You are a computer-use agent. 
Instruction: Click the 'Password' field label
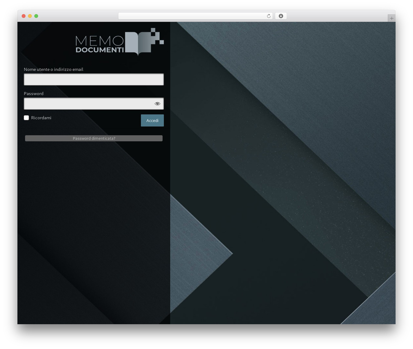coord(34,94)
